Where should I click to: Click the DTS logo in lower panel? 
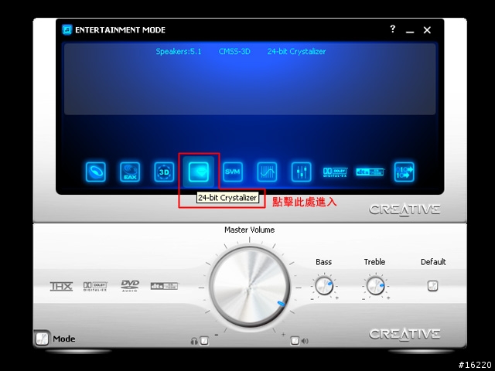[164, 286]
